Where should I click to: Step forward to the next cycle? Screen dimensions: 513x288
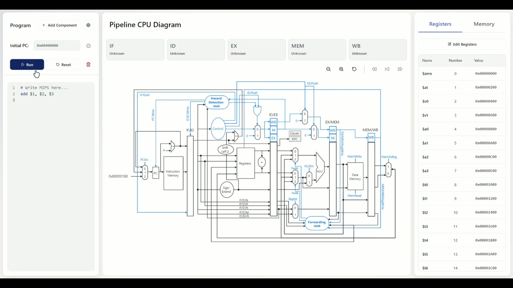click(400, 69)
